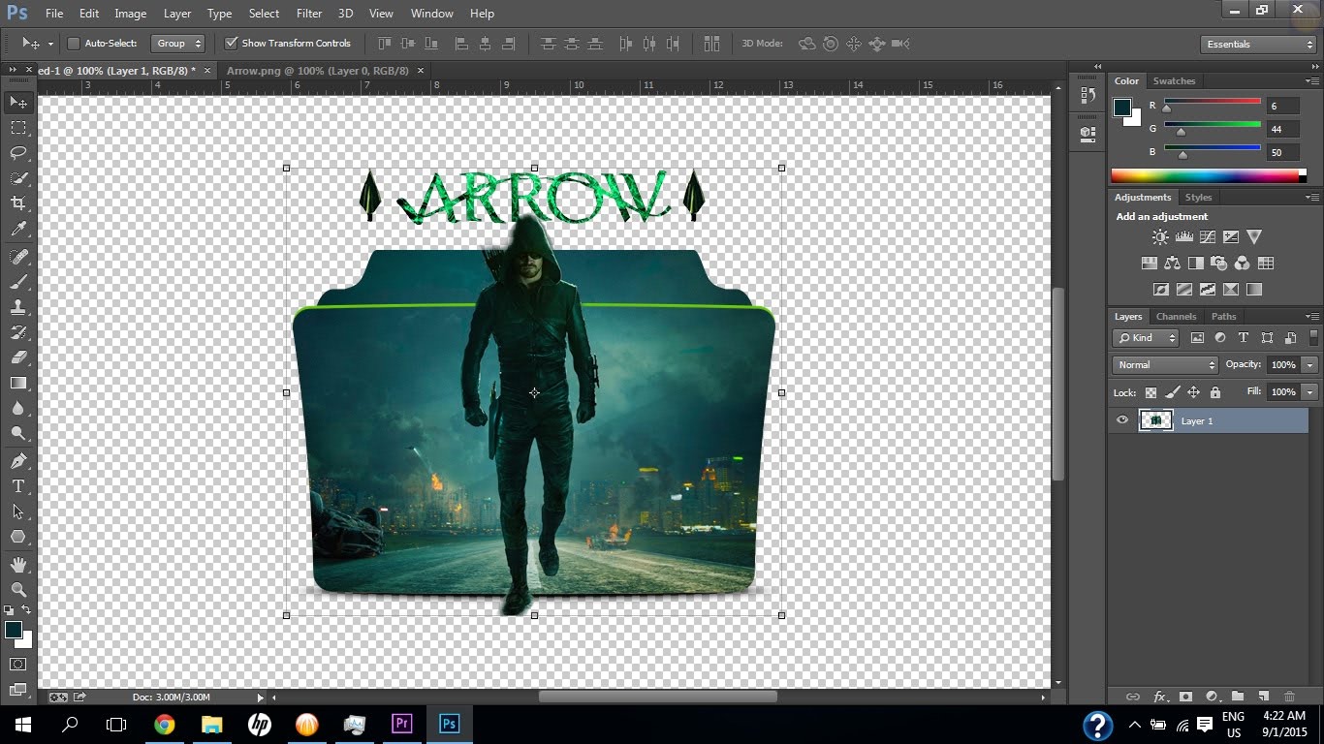Screen dimensions: 1324x744
Task: Expand the Essentials workspace dropdown
Action: (x=1257, y=45)
